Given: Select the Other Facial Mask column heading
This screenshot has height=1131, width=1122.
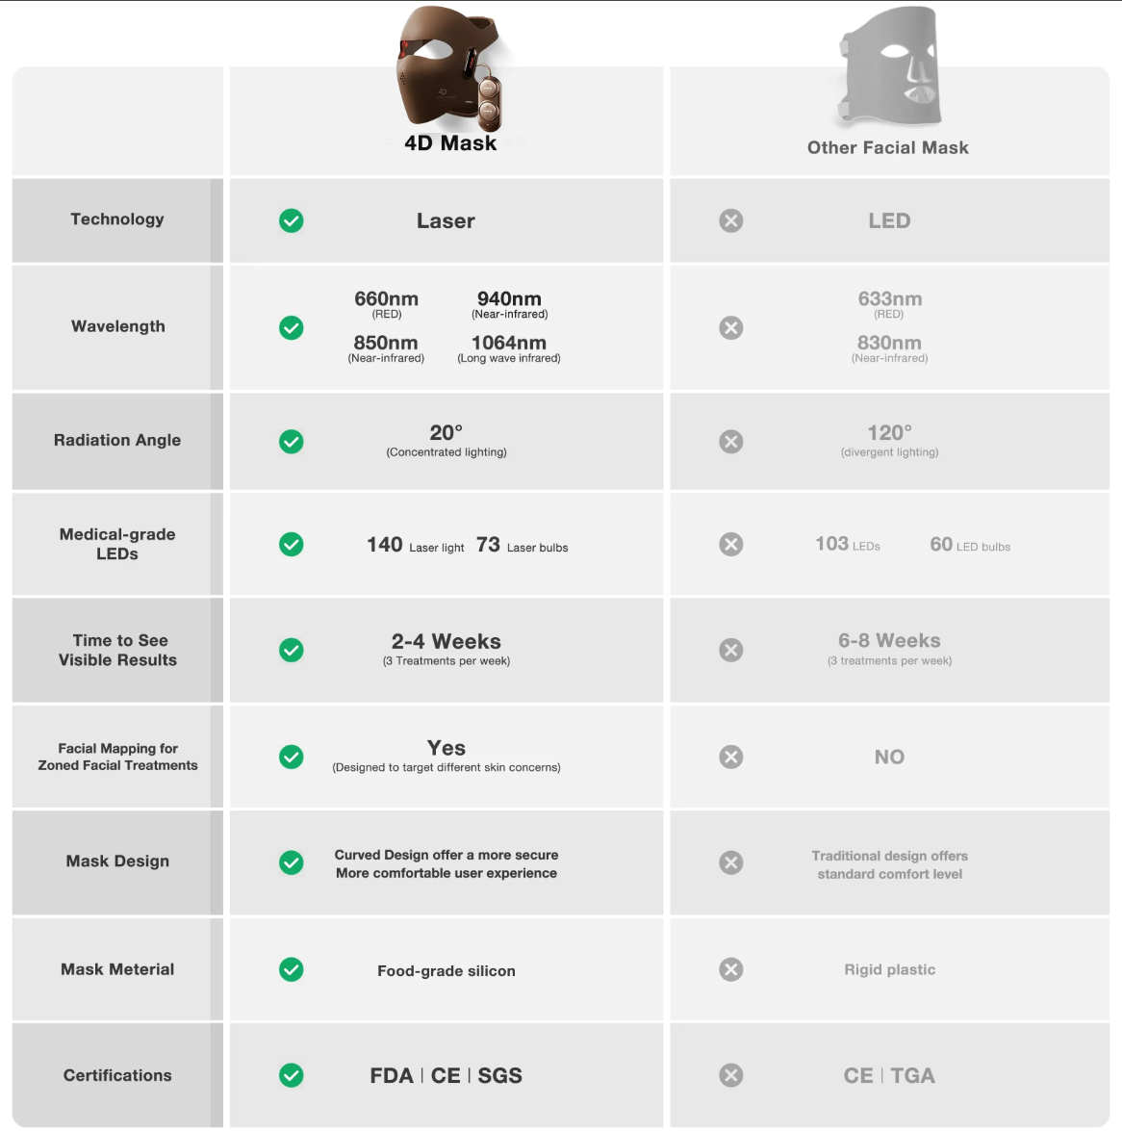Looking at the screenshot, I should click(887, 147).
